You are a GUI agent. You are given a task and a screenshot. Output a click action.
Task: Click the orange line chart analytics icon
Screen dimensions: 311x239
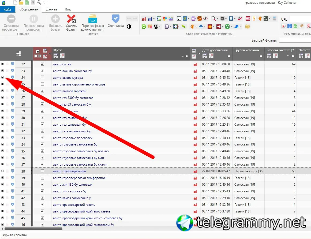(x=200, y=19)
